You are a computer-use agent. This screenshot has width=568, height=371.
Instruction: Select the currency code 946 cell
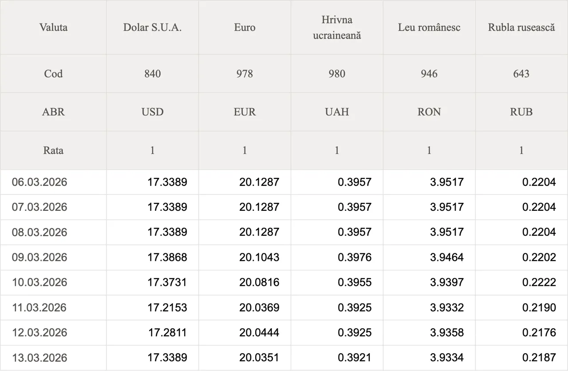tap(429, 74)
